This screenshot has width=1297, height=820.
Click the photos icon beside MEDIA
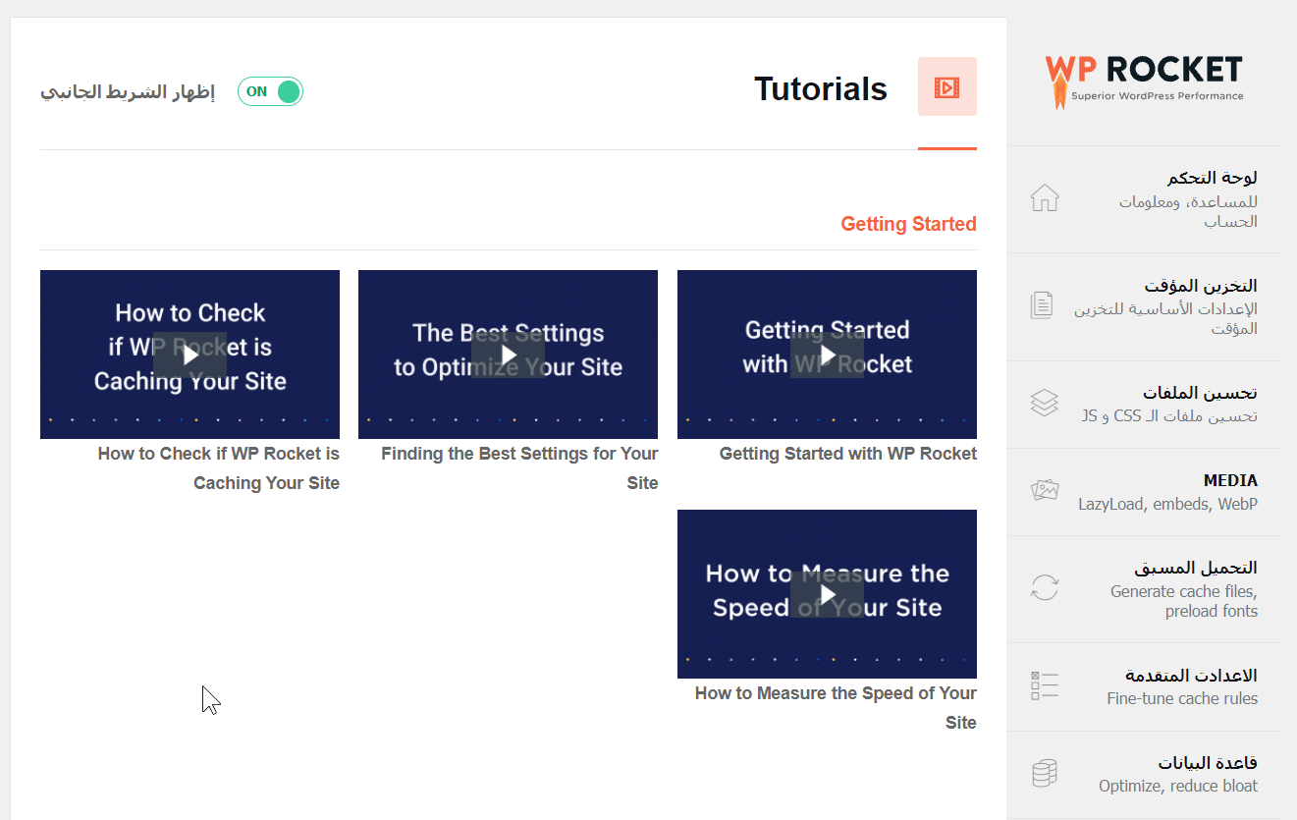[x=1045, y=491]
